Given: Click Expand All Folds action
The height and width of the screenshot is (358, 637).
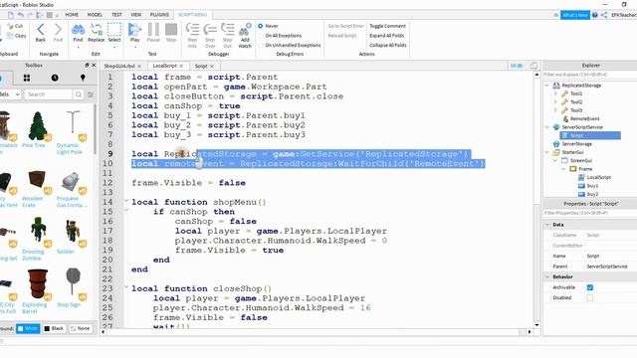Looking at the screenshot, I should point(387,36).
